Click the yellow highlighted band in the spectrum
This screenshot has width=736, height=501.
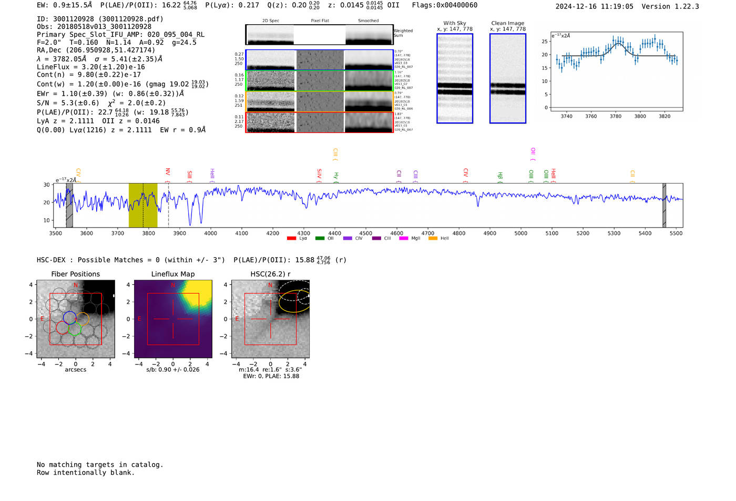pos(143,205)
